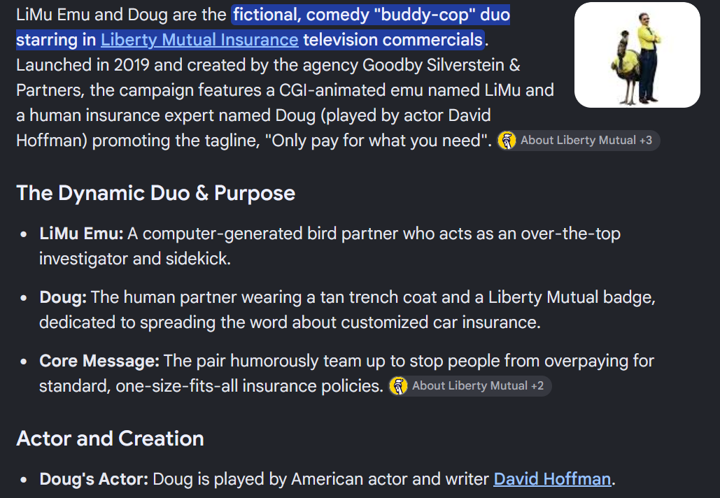Click the emu logo icon in the +3 chip
The width and height of the screenshot is (720, 498).
pyautogui.click(x=507, y=141)
